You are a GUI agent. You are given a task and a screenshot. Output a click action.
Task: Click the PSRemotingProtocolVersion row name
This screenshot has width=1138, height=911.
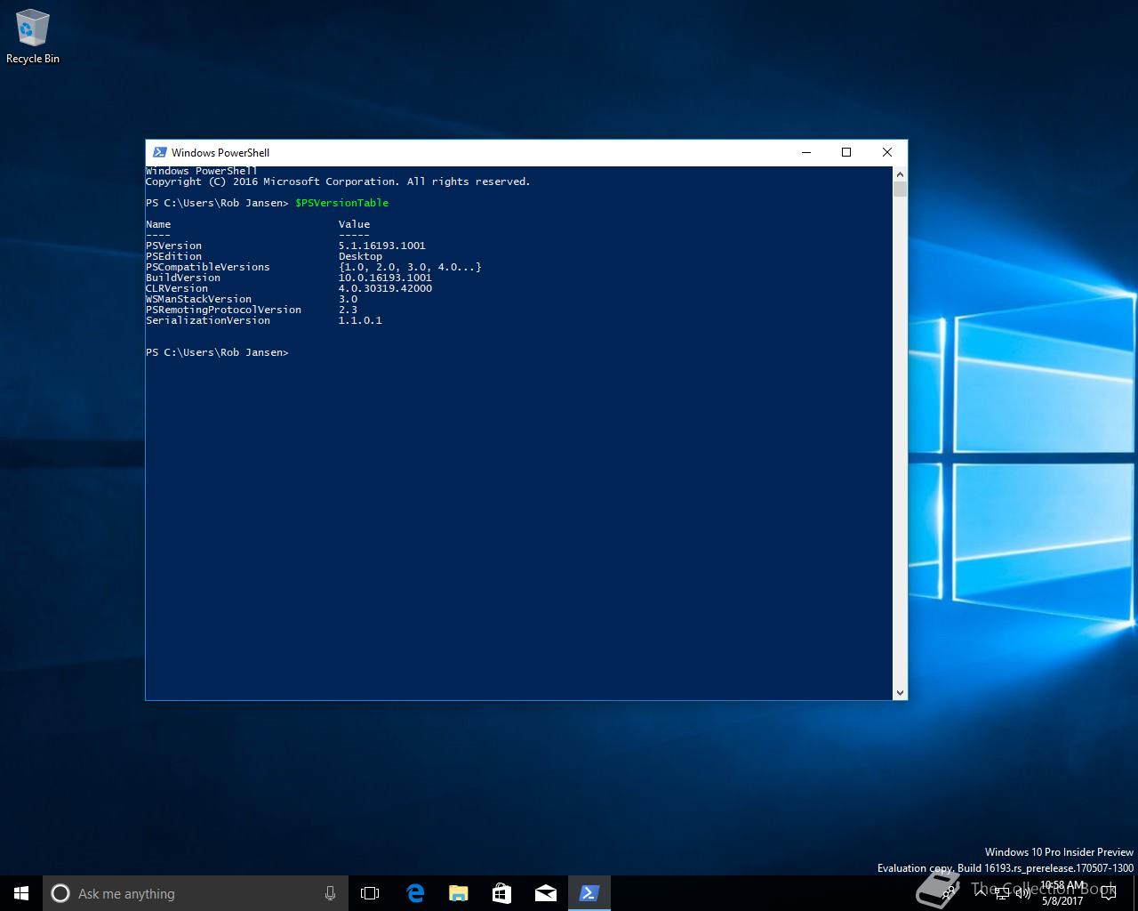coord(223,310)
